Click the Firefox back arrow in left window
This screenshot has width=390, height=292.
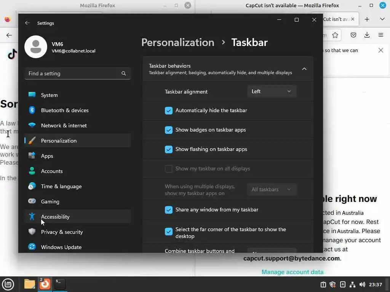pos(9,35)
